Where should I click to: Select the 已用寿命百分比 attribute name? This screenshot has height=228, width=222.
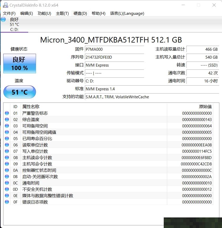(x=37, y=138)
